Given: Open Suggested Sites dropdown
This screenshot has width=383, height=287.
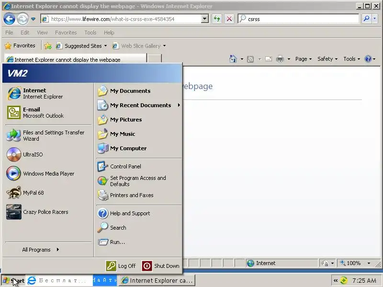Looking at the screenshot, I should pos(81,46).
